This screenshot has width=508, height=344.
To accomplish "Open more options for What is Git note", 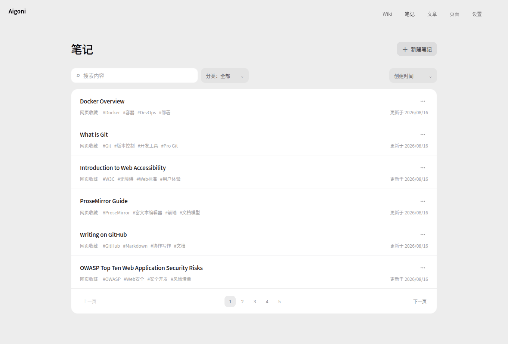I will click(x=423, y=134).
